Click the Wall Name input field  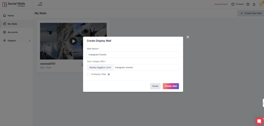click(133, 55)
